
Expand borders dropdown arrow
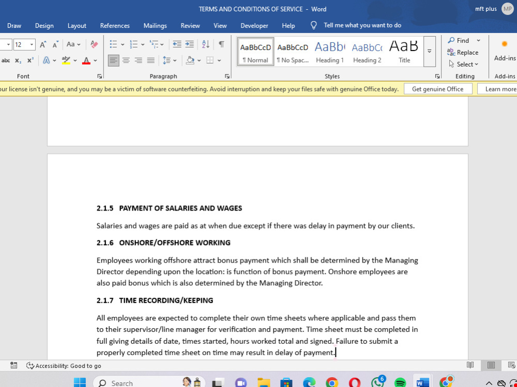219,60
